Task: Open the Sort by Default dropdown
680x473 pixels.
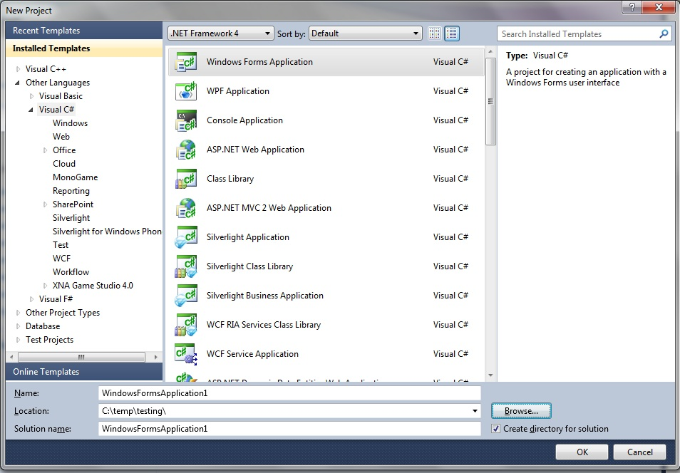Action: (x=366, y=33)
